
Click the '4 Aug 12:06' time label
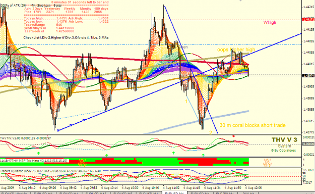pyautogui.click(x=254, y=188)
